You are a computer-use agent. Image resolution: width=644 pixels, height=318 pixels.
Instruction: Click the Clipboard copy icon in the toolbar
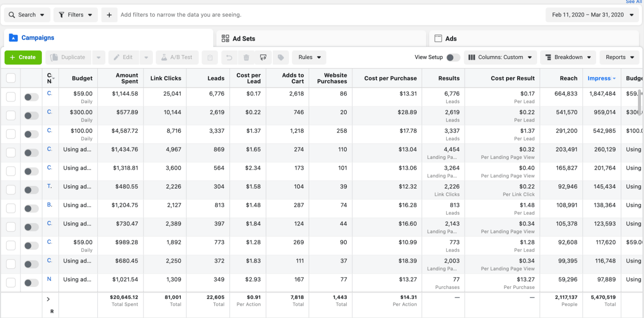(x=210, y=57)
